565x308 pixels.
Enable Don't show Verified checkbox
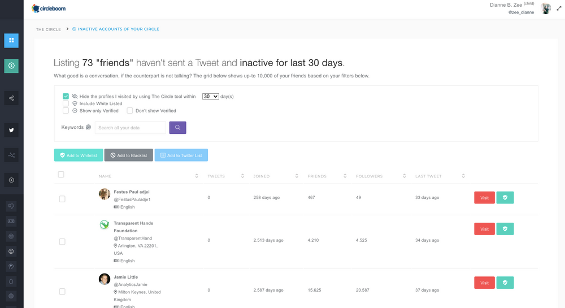point(130,111)
